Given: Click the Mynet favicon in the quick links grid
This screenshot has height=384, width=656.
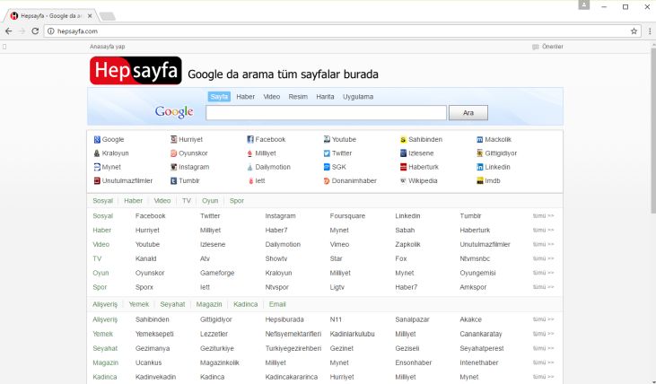Looking at the screenshot, I should point(97,167).
